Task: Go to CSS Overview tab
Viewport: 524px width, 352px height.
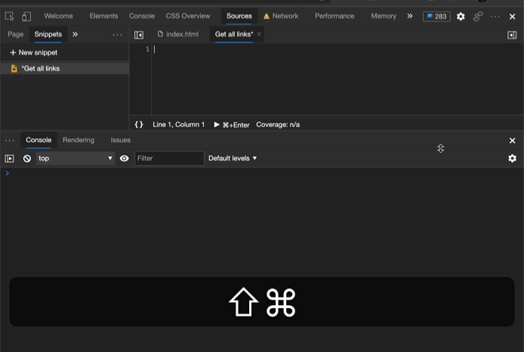Action: (x=188, y=16)
